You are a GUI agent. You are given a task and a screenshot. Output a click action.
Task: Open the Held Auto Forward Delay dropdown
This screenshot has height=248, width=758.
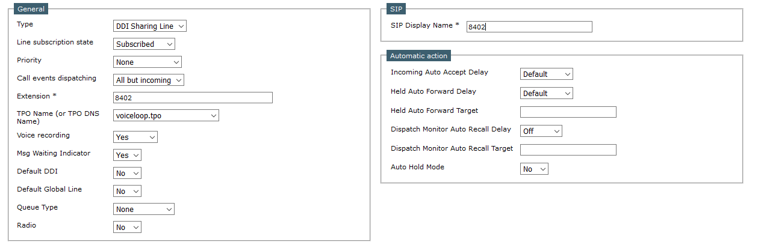[x=547, y=93]
